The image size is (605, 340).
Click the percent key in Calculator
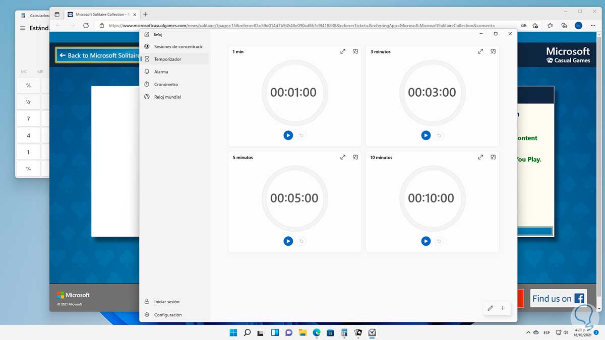[x=28, y=85]
